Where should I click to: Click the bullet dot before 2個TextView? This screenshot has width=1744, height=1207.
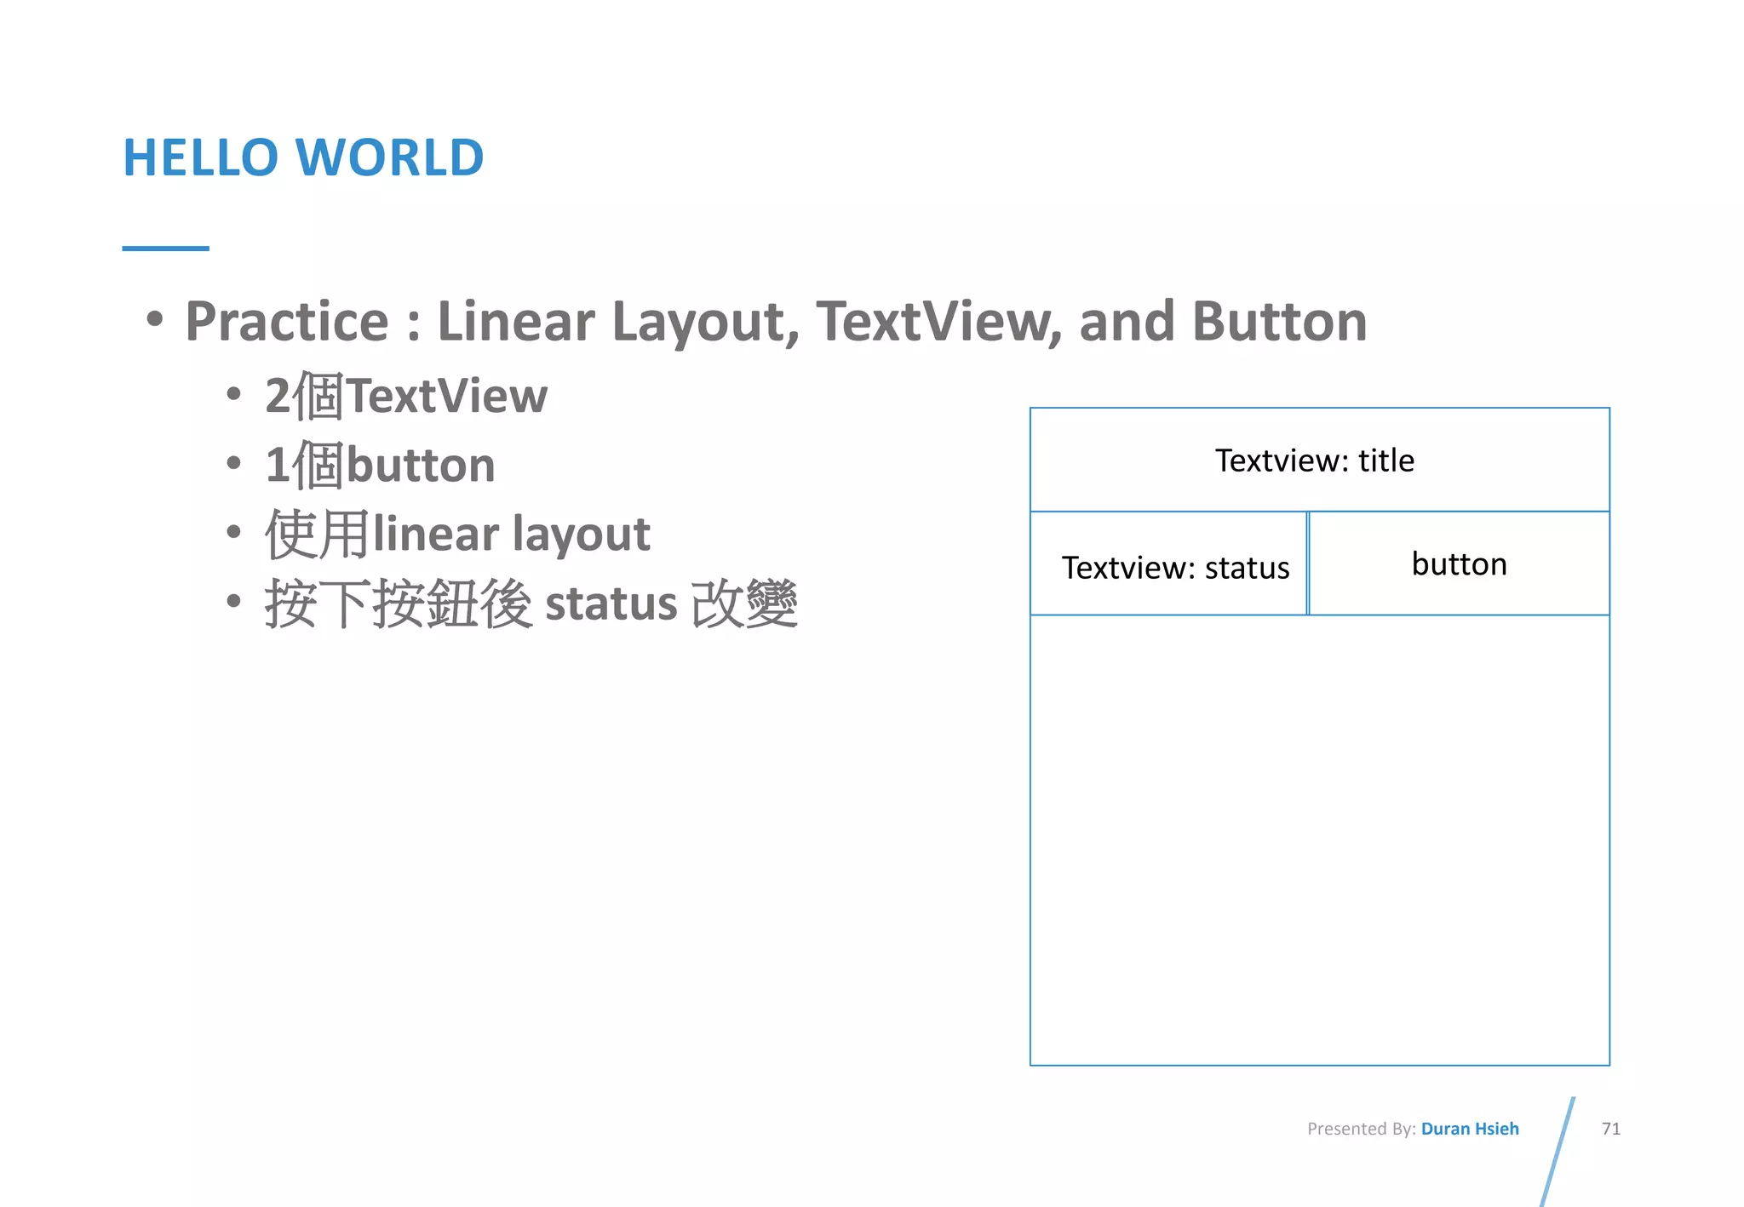pyautogui.click(x=234, y=395)
